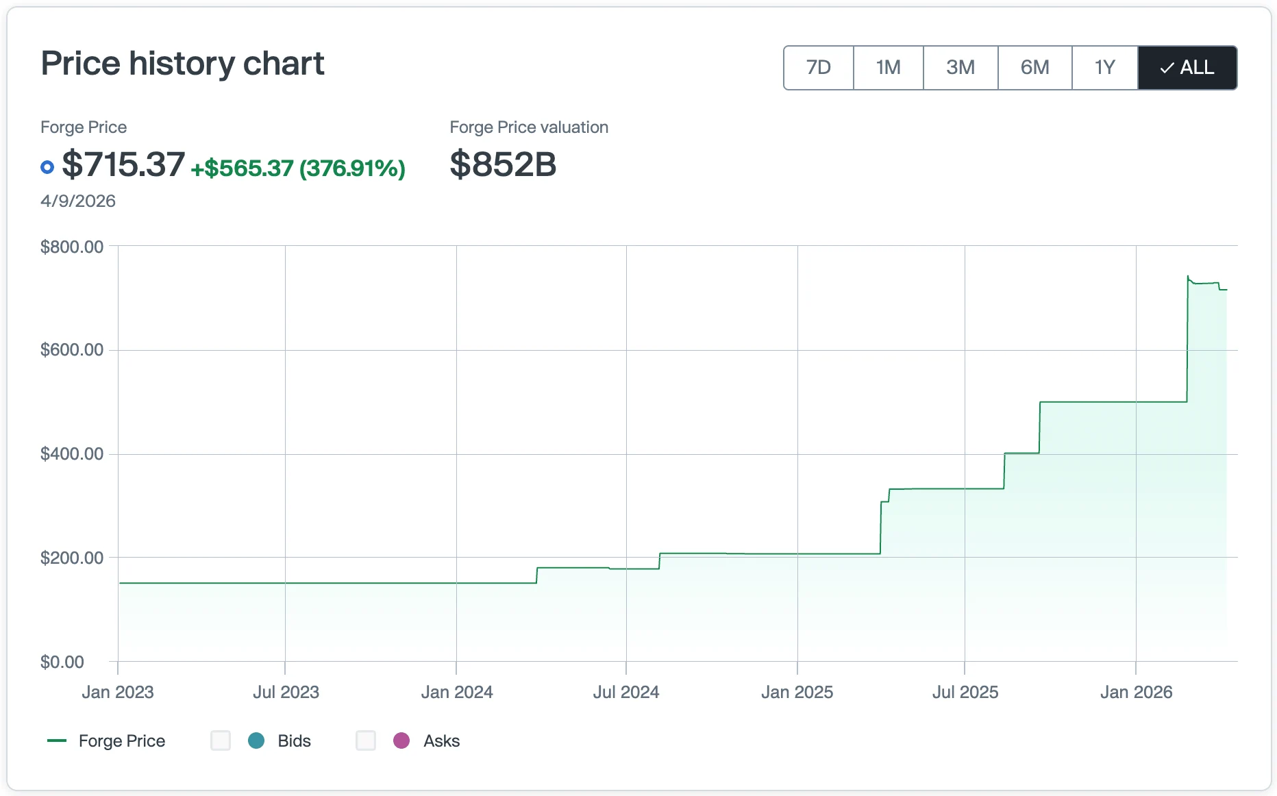The image size is (1277, 796).
Task: Click the $852B valuation figure
Action: [x=503, y=164]
